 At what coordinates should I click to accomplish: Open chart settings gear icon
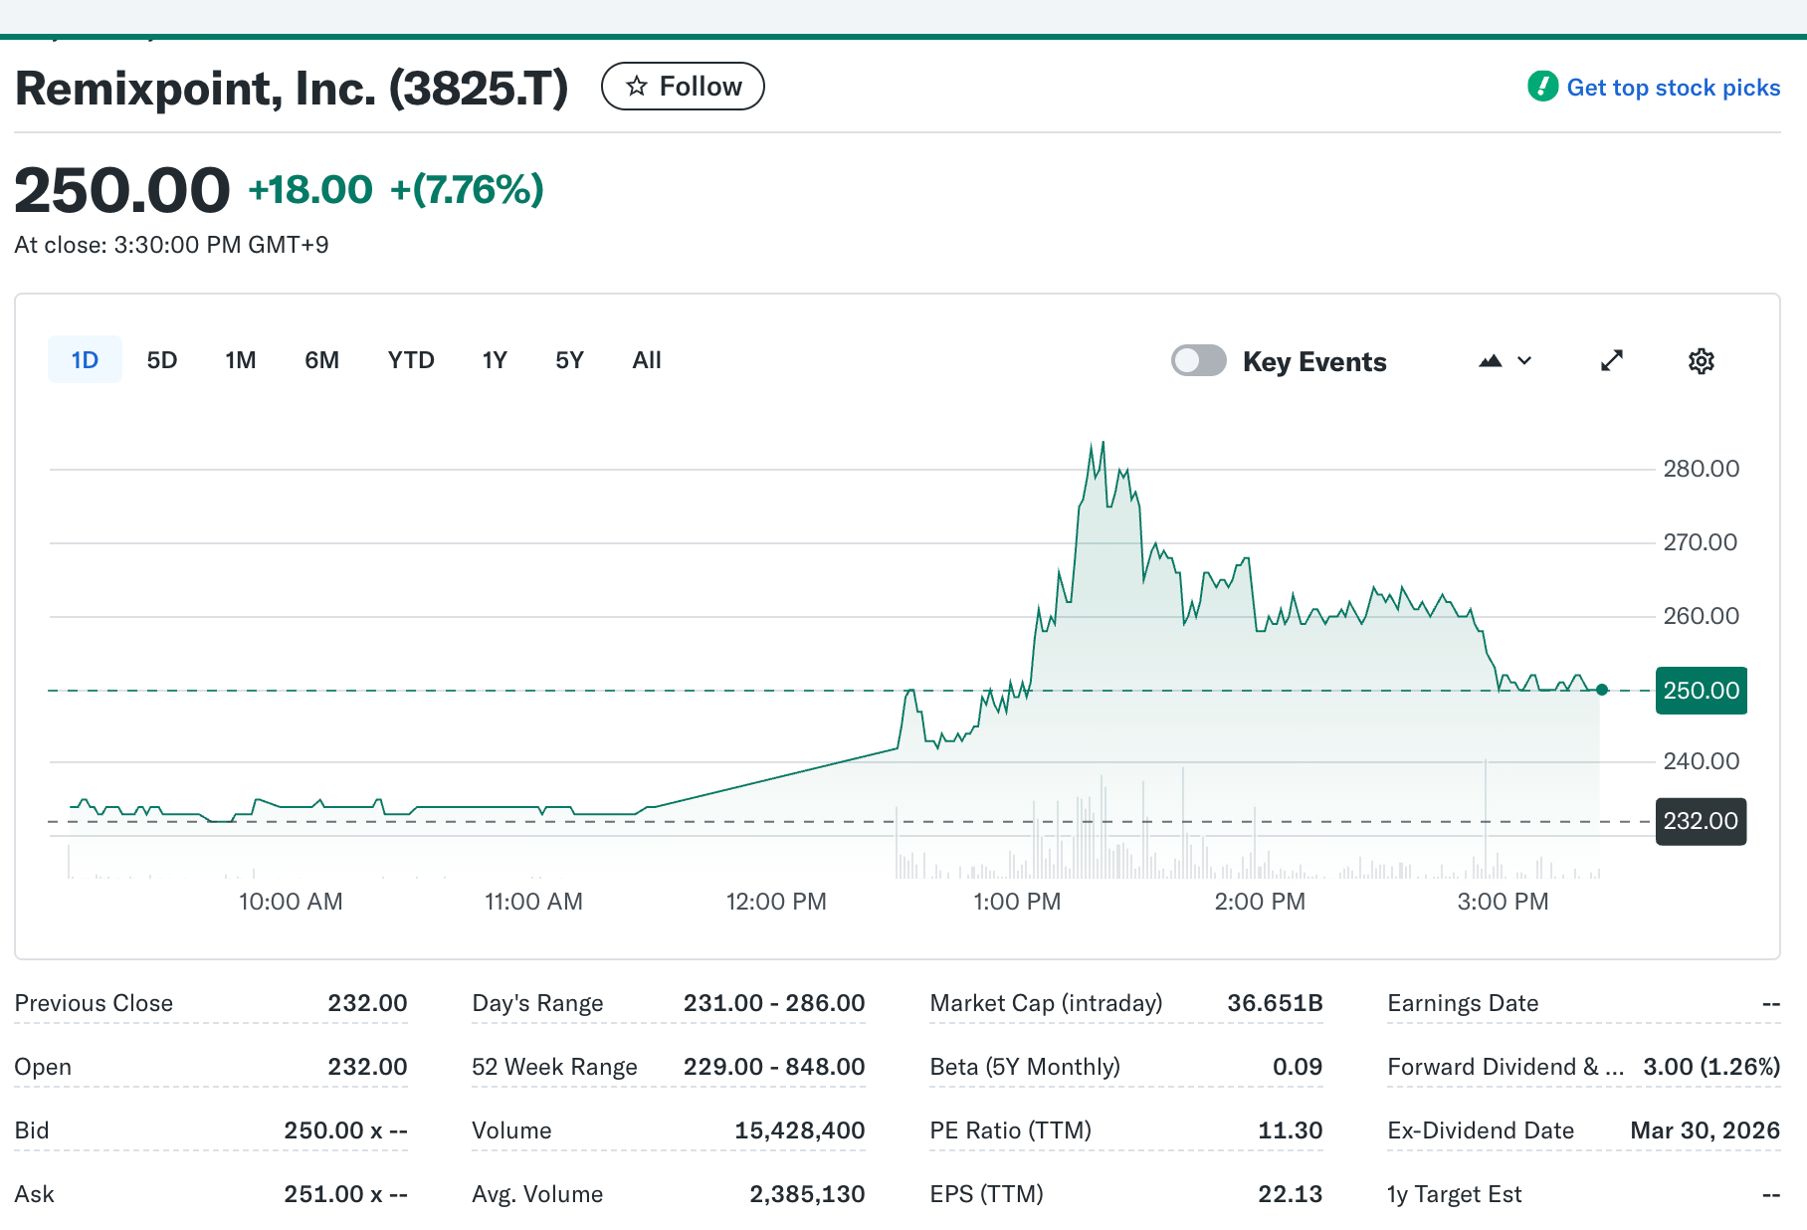[x=1701, y=361]
